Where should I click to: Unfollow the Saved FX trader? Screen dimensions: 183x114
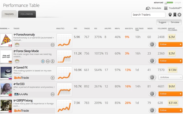(170, 77)
